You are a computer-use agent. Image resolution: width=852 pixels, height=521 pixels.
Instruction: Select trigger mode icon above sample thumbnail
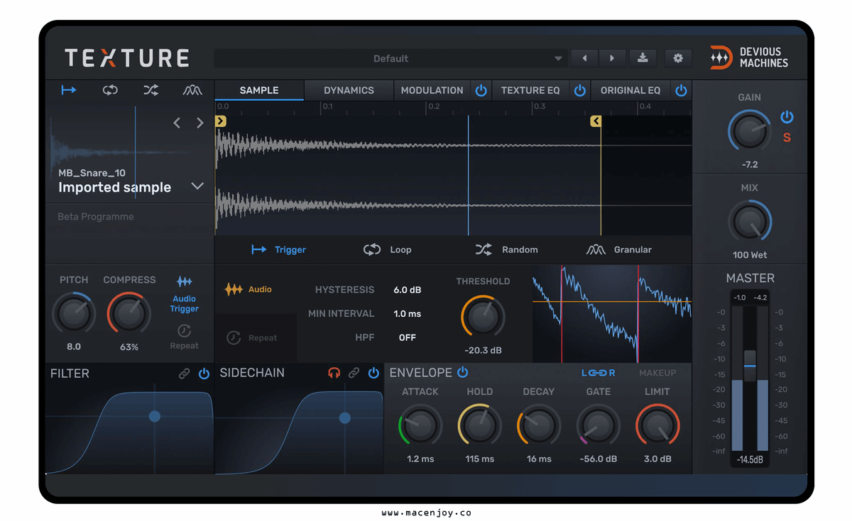[69, 90]
